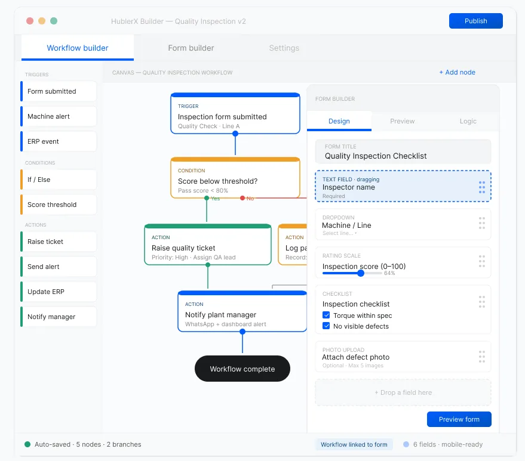Select the Score threshold condition block
Image resolution: width=525 pixels, height=461 pixels.
click(x=59, y=205)
